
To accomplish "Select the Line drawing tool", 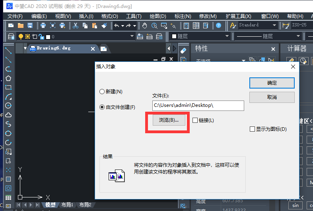I will tap(8, 51).
